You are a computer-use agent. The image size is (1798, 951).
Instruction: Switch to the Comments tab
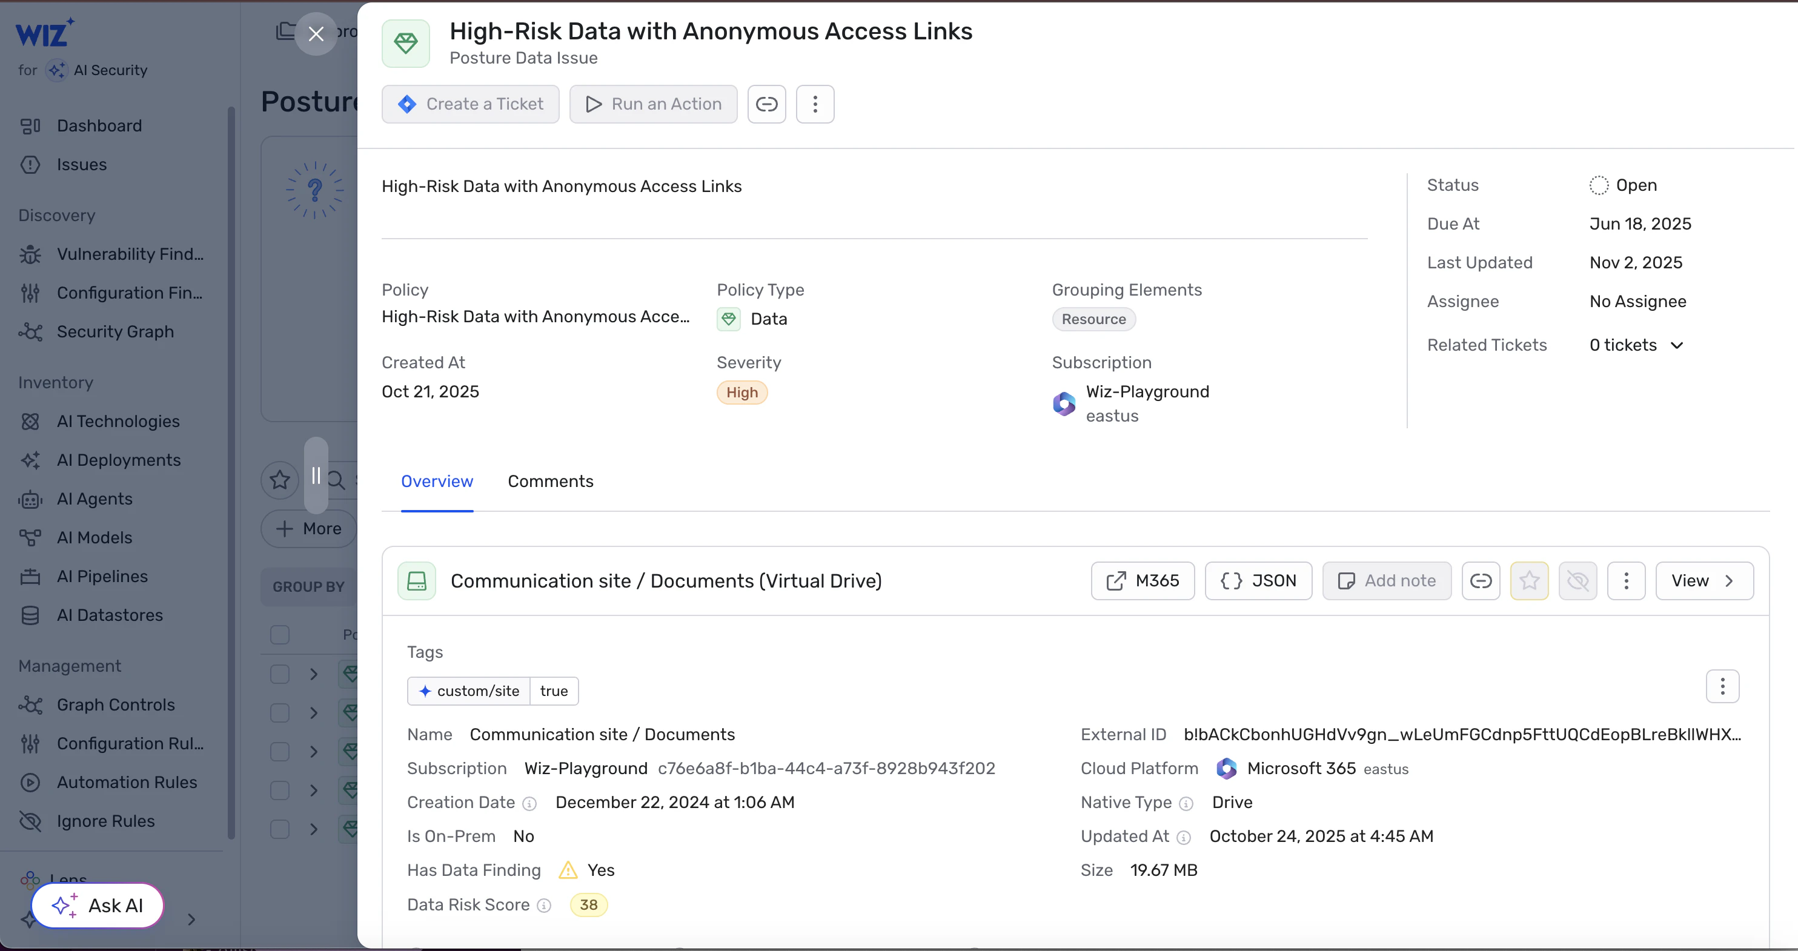coord(550,482)
